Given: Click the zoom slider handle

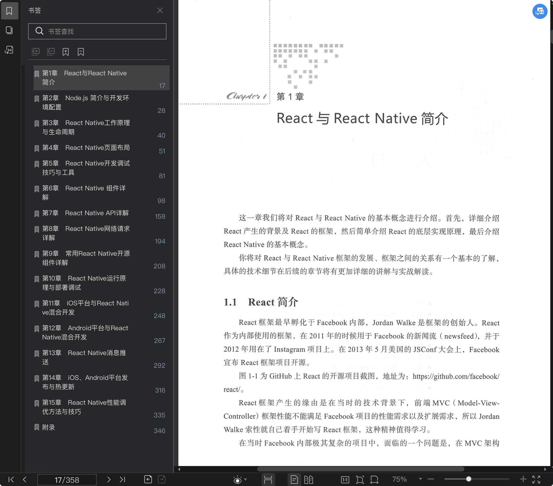Looking at the screenshot, I should [x=469, y=479].
